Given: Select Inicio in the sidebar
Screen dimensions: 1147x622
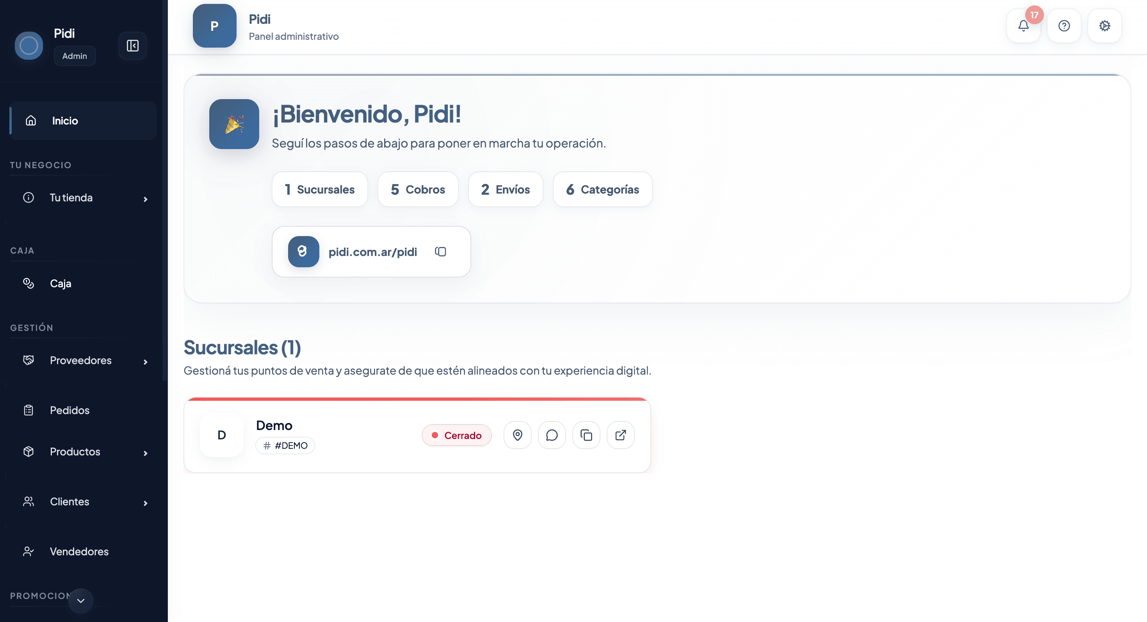Looking at the screenshot, I should point(65,120).
